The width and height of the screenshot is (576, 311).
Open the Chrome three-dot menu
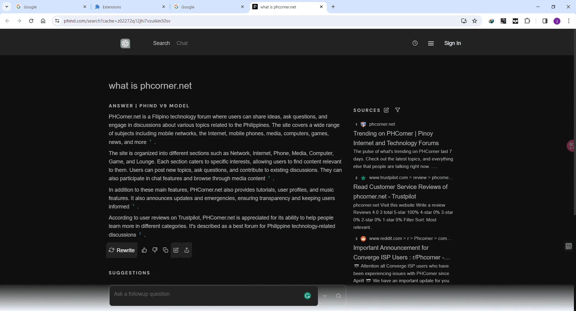569,21
